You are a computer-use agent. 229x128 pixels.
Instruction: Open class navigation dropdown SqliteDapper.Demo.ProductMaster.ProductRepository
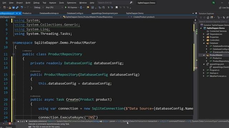point(96,17)
